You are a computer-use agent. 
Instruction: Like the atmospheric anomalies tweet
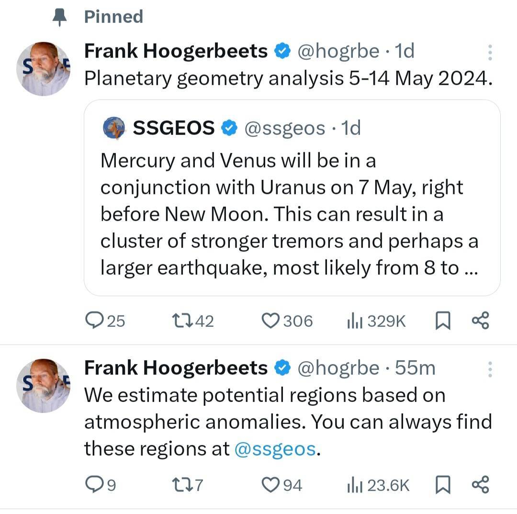(270, 485)
